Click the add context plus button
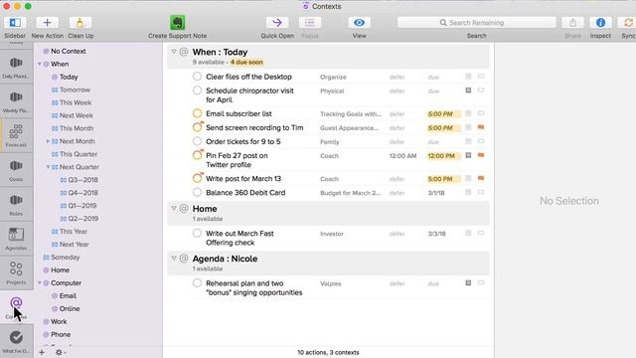Image resolution: width=636 pixels, height=358 pixels. [x=42, y=352]
